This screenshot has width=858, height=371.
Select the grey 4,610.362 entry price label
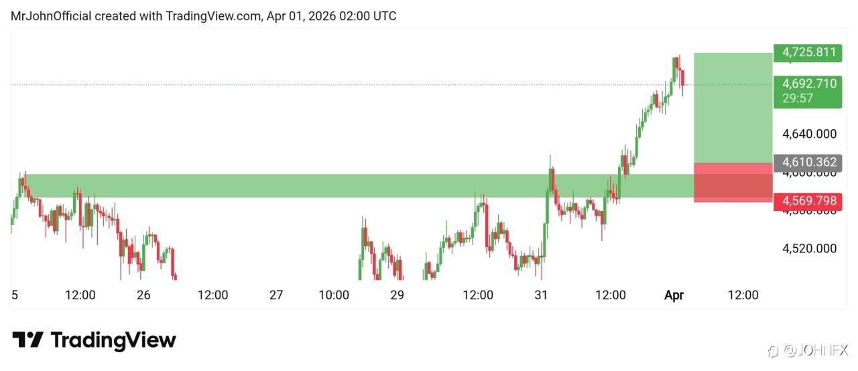[x=807, y=162]
